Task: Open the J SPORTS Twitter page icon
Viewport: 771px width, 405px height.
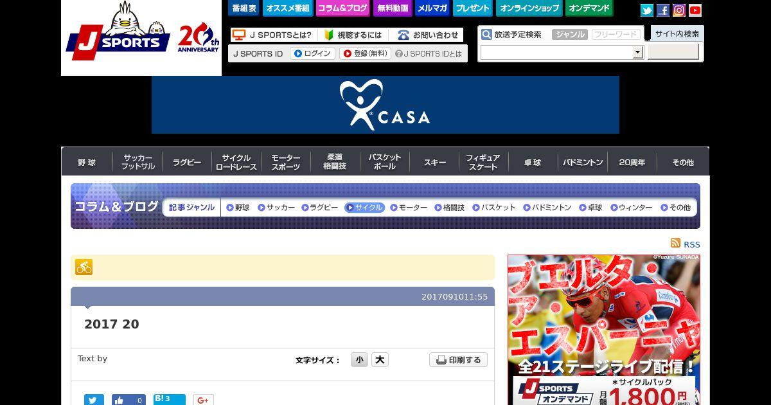Action: pyautogui.click(x=647, y=10)
